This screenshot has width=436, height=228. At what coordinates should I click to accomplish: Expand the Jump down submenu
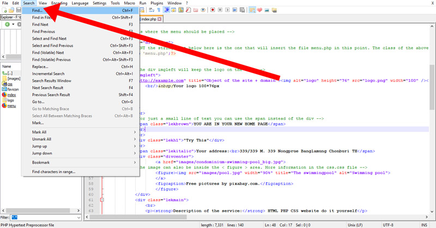[80, 153]
